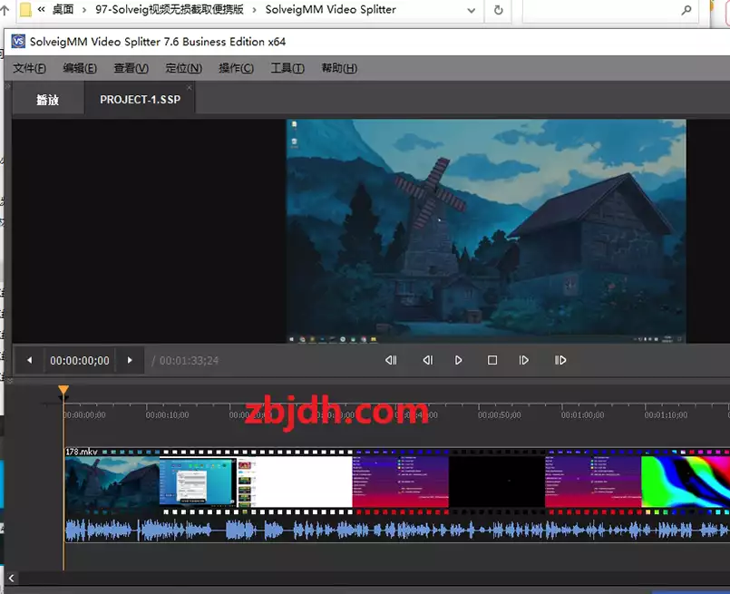Click the blue dialog window thumbnail on the timeline

coord(198,482)
